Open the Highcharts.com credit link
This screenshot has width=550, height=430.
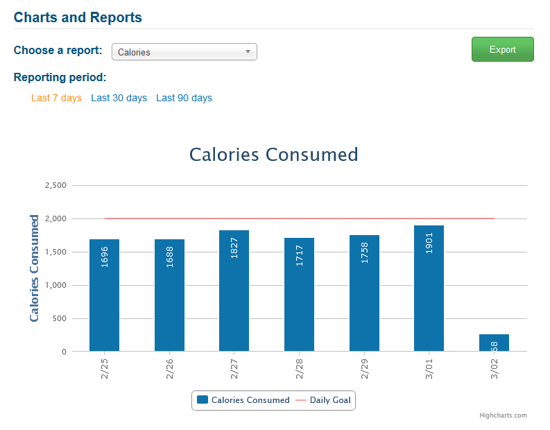503,415
